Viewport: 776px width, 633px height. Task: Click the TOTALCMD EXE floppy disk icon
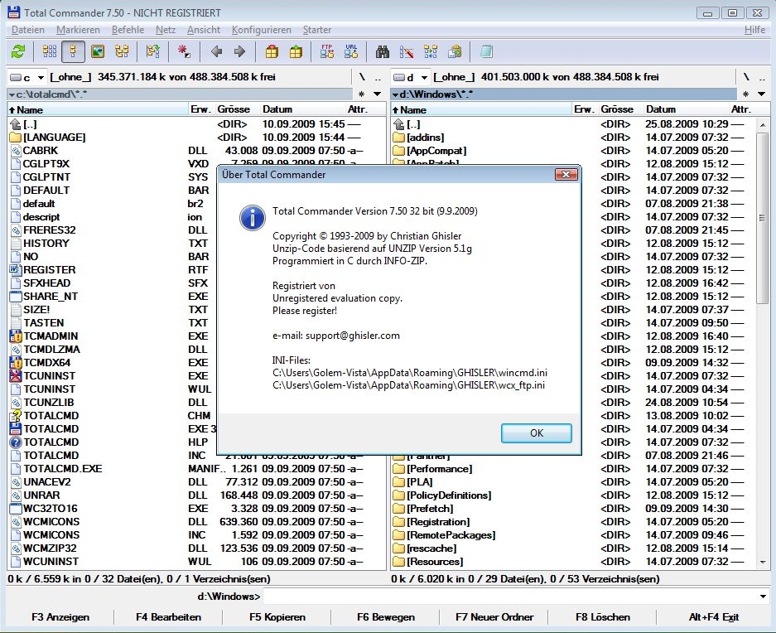[16, 429]
